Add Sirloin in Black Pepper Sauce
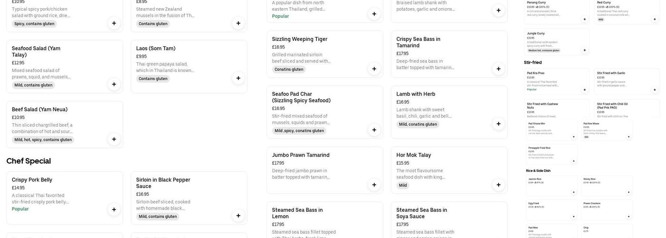 coord(238,216)
